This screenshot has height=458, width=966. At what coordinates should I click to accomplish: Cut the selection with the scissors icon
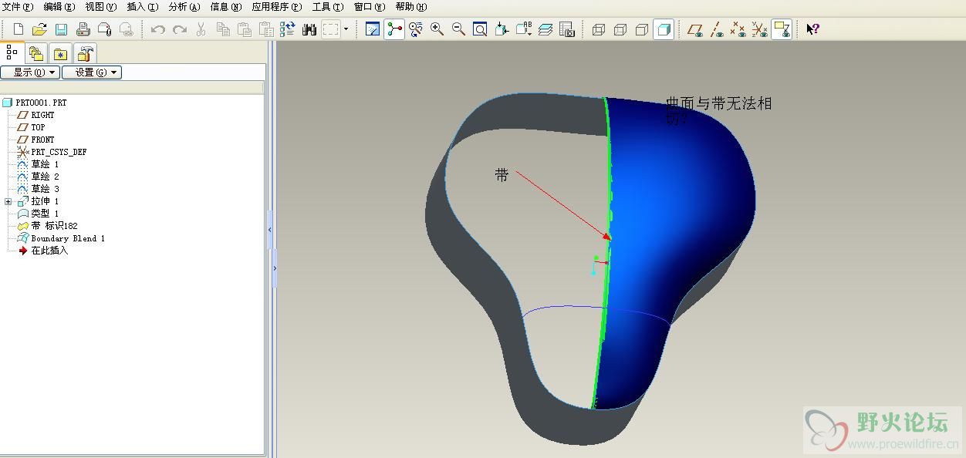201,29
